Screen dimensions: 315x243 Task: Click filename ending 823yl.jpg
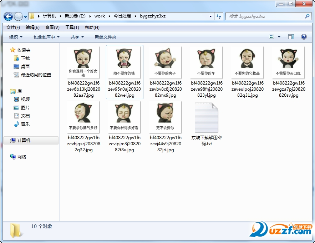[x=207, y=89]
